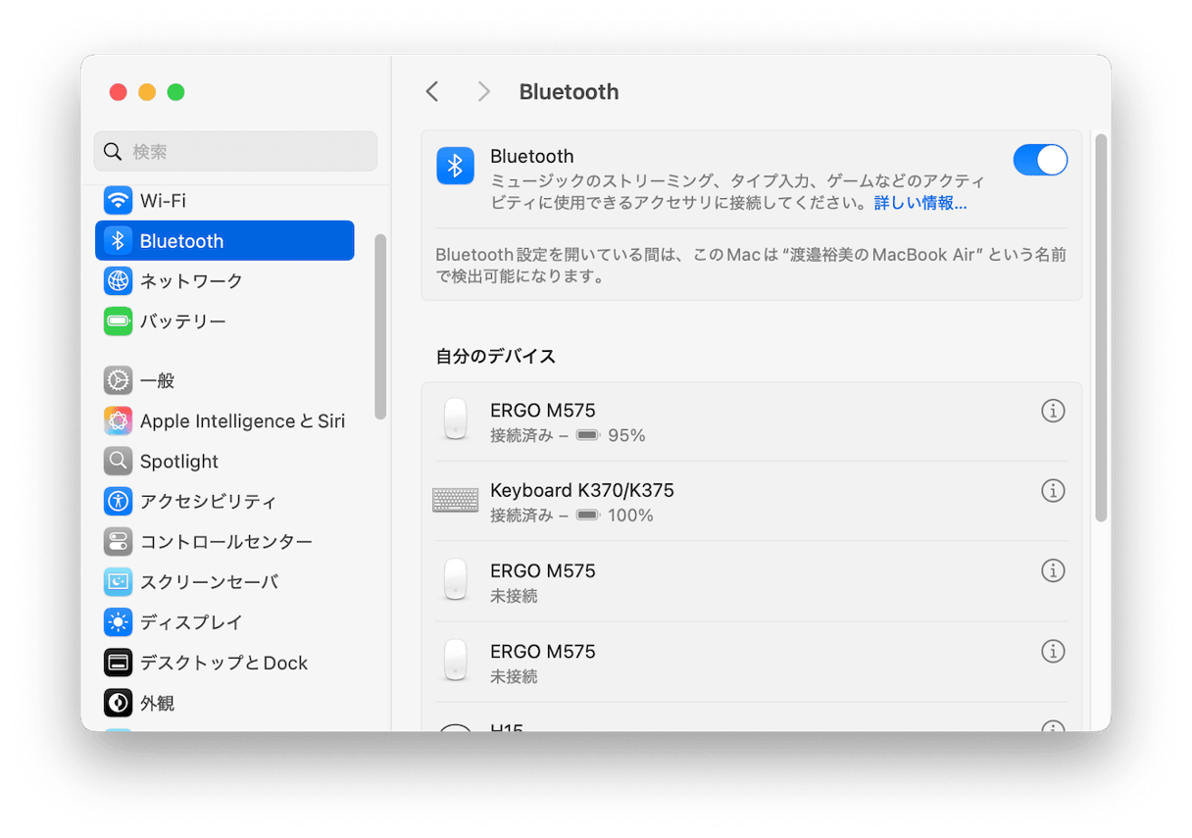The image size is (1192, 838).
Task: Click inside the 検索 search field
Action: pyautogui.click(x=235, y=151)
